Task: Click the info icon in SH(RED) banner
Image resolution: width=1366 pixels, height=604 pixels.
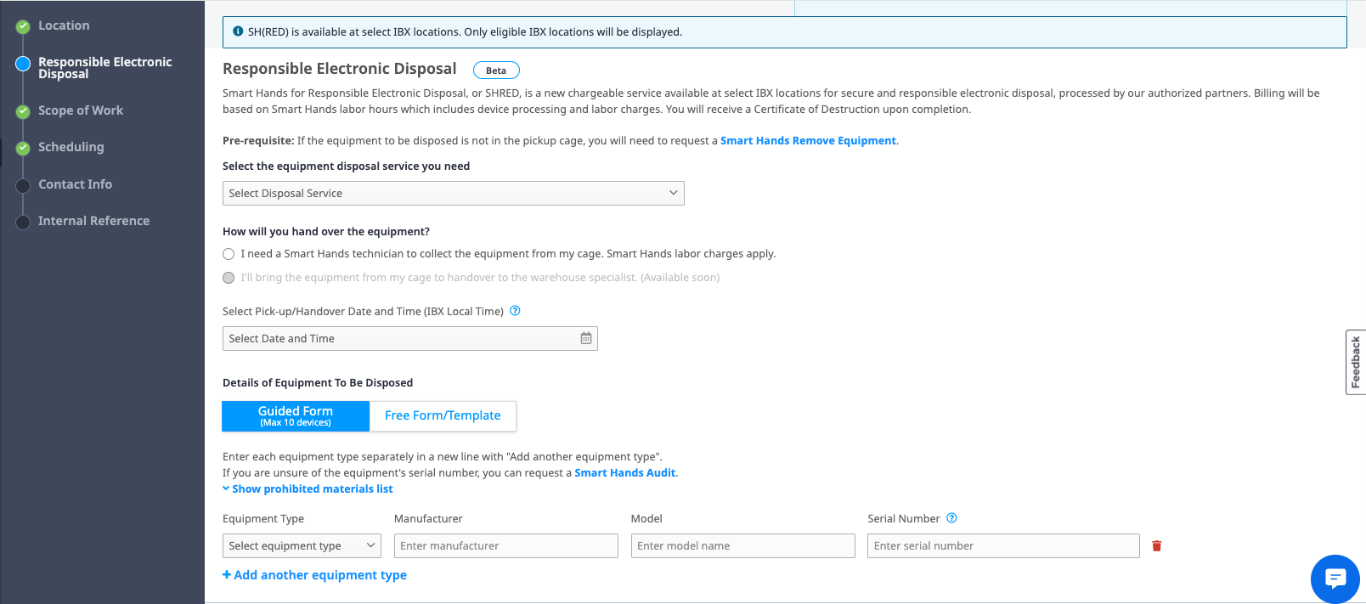Action: [238, 31]
